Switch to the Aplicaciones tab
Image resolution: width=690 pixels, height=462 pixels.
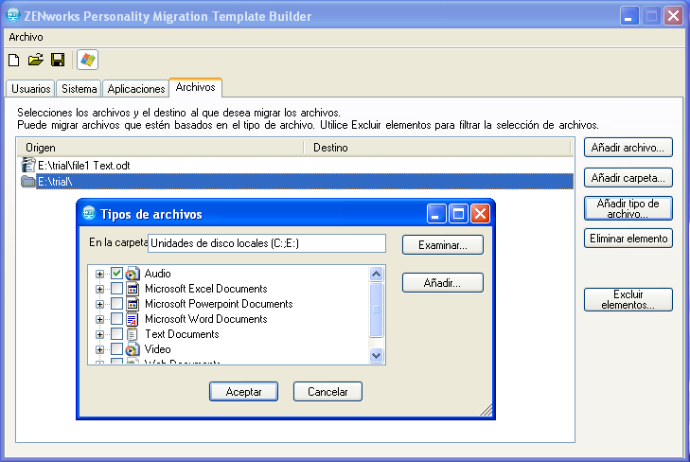point(136,89)
